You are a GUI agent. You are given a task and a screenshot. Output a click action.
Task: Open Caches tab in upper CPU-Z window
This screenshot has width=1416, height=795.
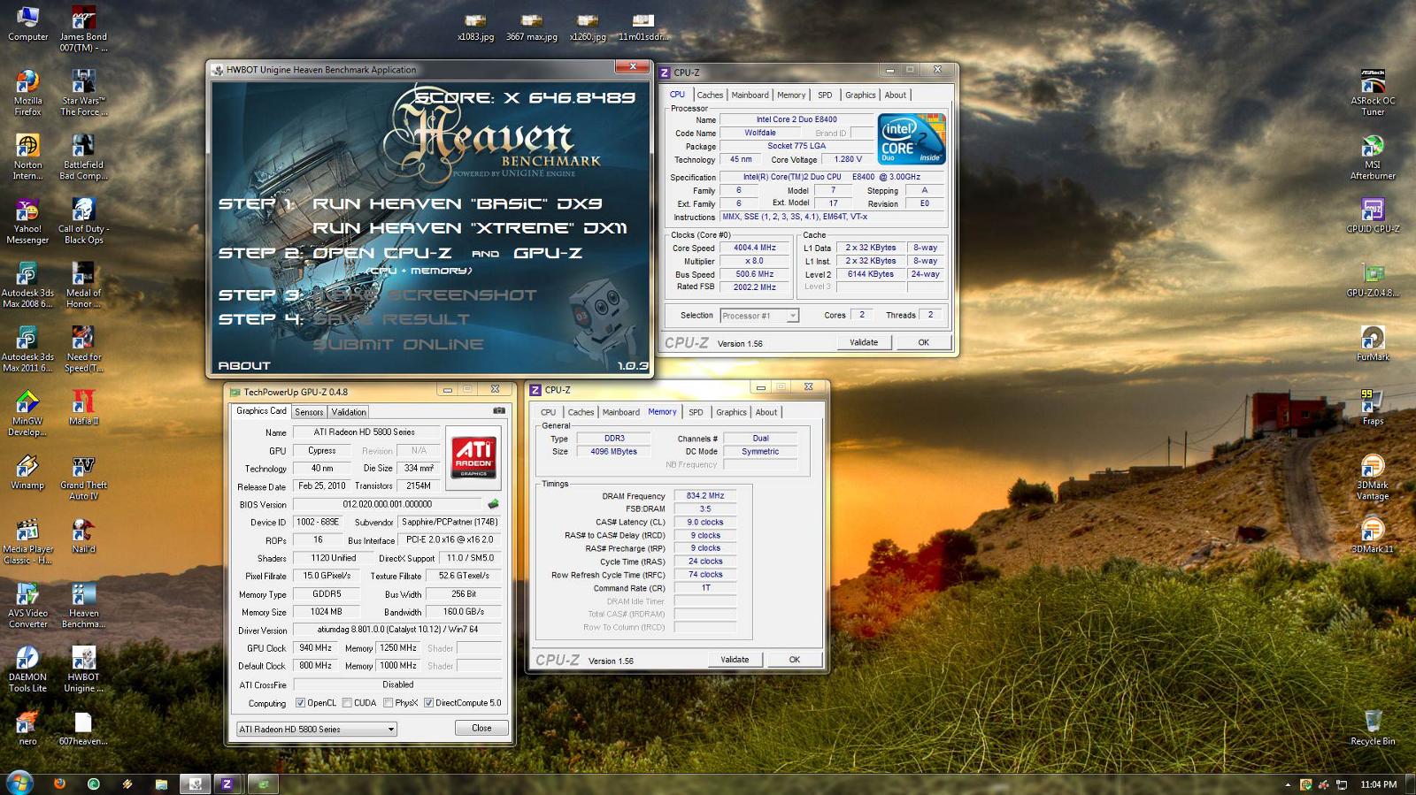click(710, 95)
